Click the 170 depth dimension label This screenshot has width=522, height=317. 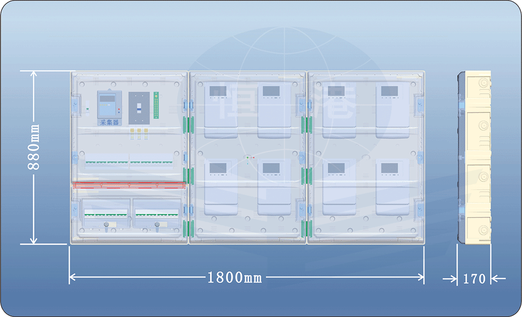[x=474, y=278]
